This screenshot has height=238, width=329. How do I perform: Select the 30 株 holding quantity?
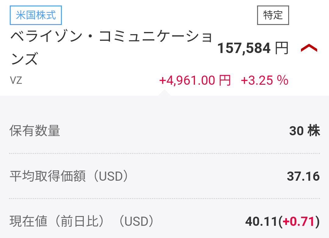(x=304, y=131)
